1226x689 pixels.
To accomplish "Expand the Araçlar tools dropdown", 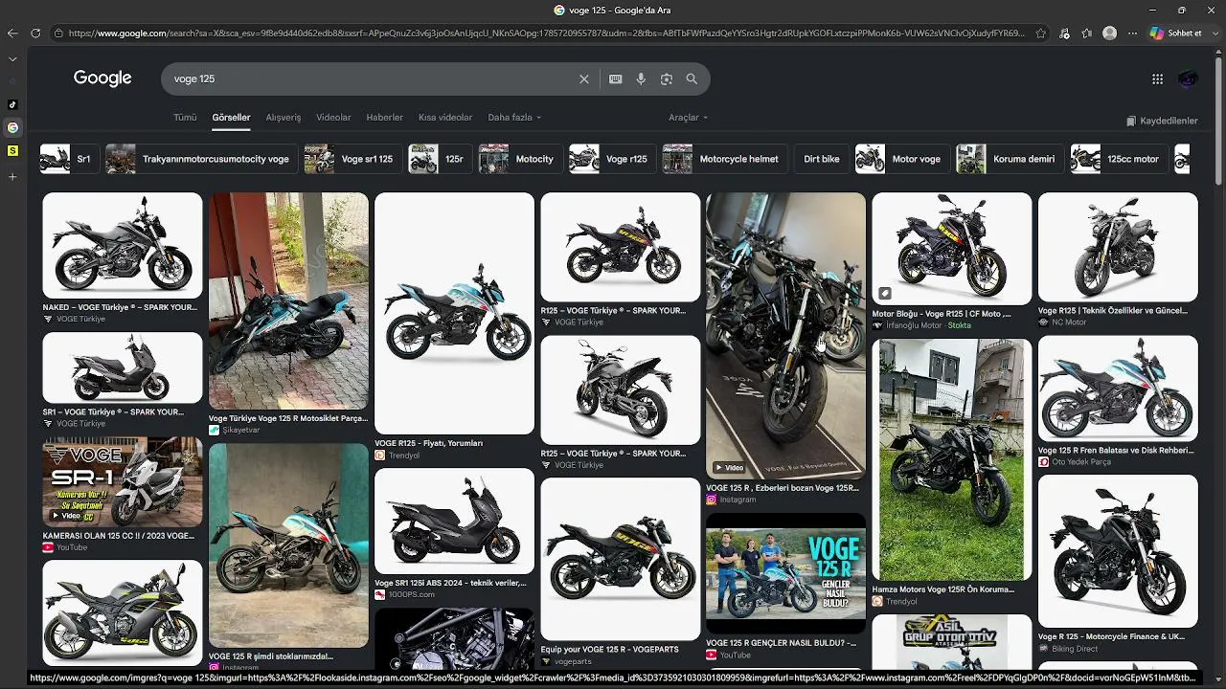I will (688, 118).
